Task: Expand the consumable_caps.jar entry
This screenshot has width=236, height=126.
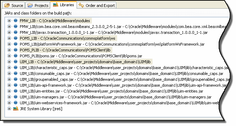Action: click(9, 73)
